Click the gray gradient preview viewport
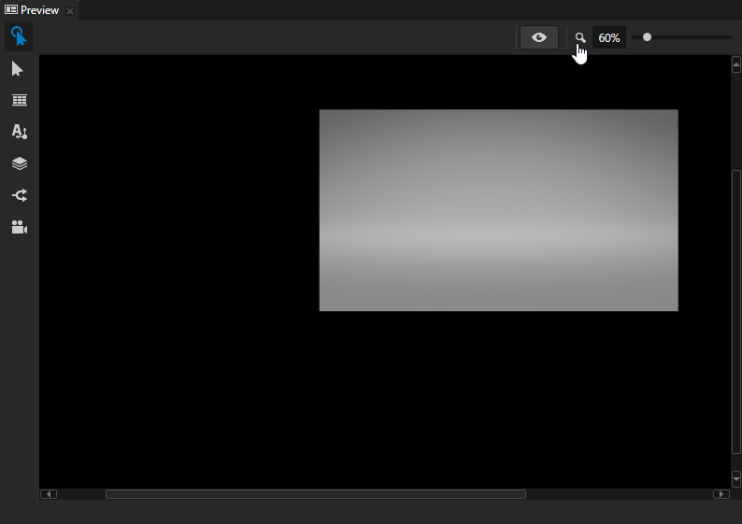This screenshot has width=742, height=524. [498, 210]
